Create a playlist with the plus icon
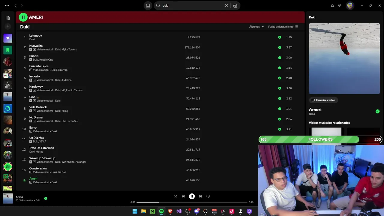Screen dimensions: 384x216 click(x=8, y=26)
